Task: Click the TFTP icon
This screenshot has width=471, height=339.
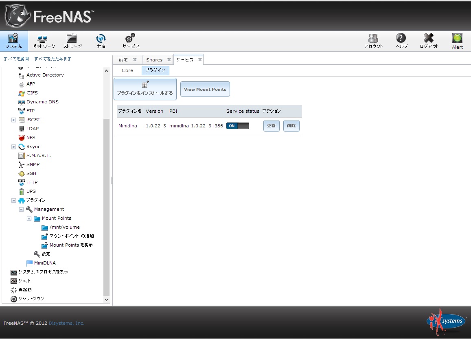Action: pos(22,183)
